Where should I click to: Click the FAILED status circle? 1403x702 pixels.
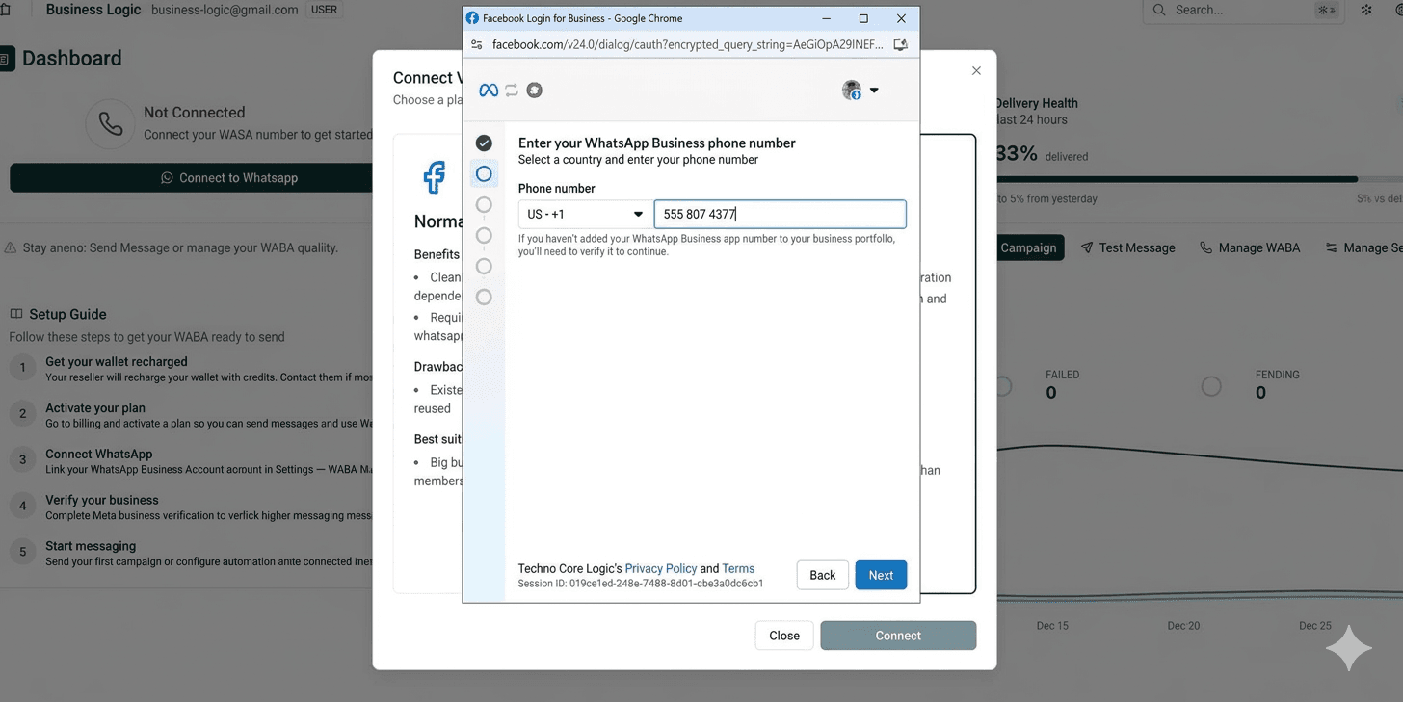1004,386
